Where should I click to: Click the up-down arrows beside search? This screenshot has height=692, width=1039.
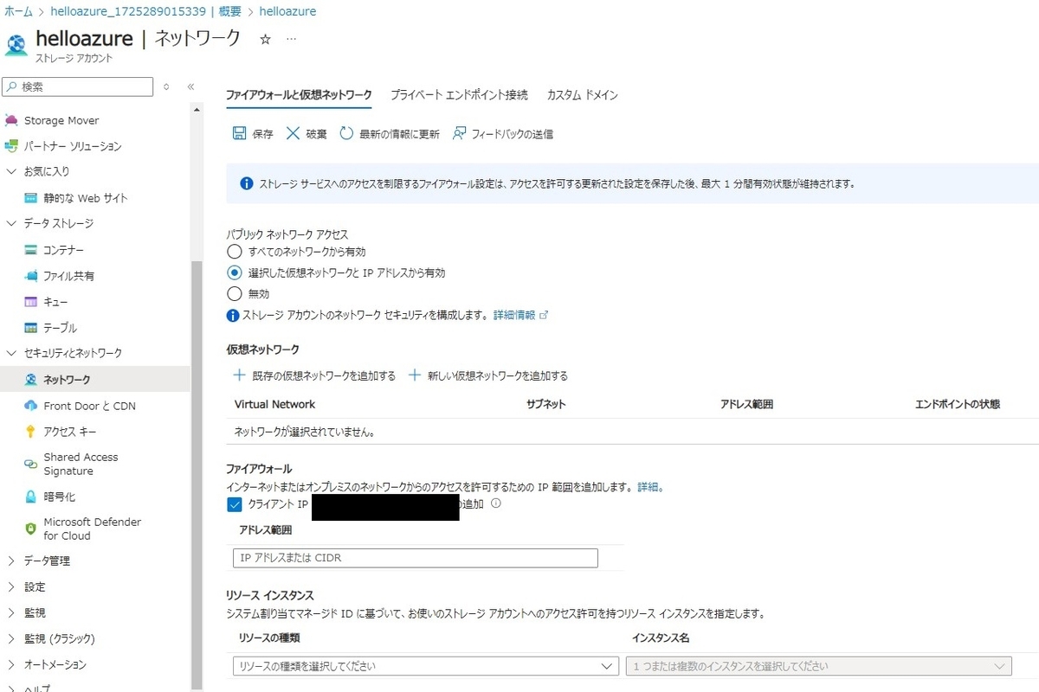tap(167, 87)
